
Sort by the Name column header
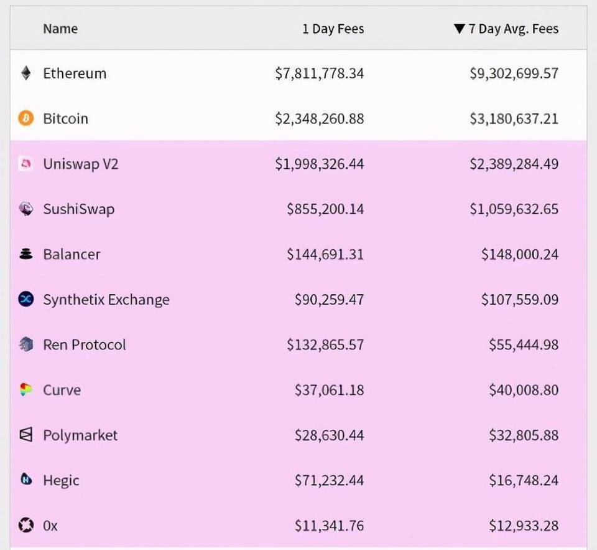click(x=60, y=29)
